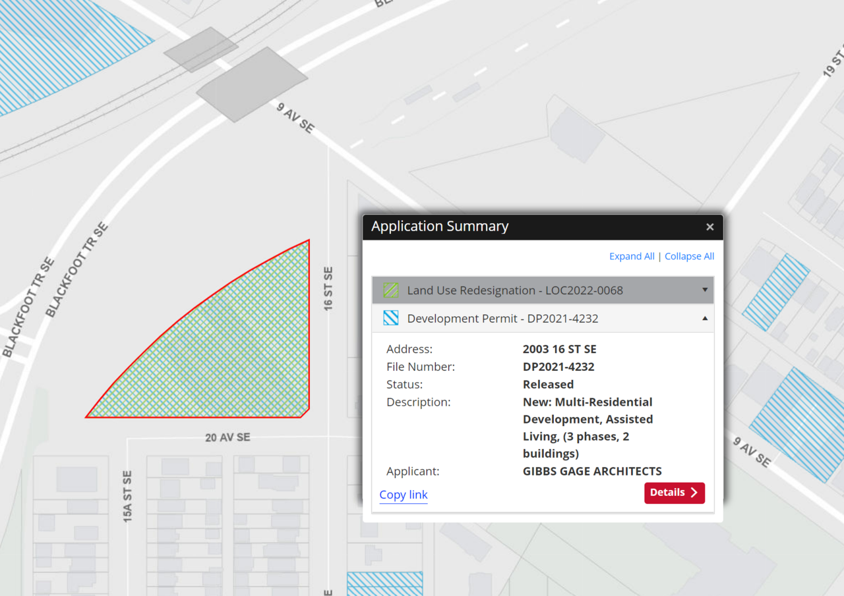Click the green hatched Land Use Redesignation icon
This screenshot has height=596, width=844.
pos(391,290)
